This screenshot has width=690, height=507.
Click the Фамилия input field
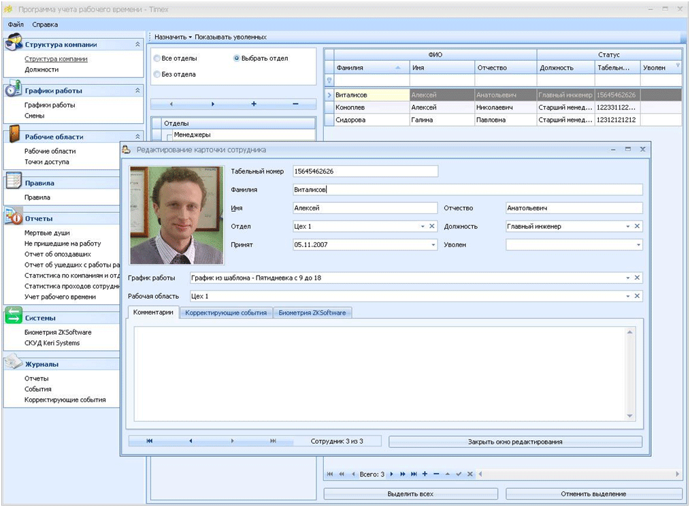[467, 190]
